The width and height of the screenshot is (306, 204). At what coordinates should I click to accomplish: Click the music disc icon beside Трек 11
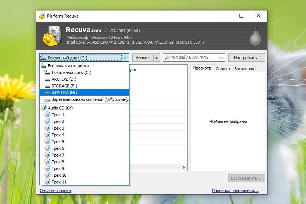pos(47,182)
